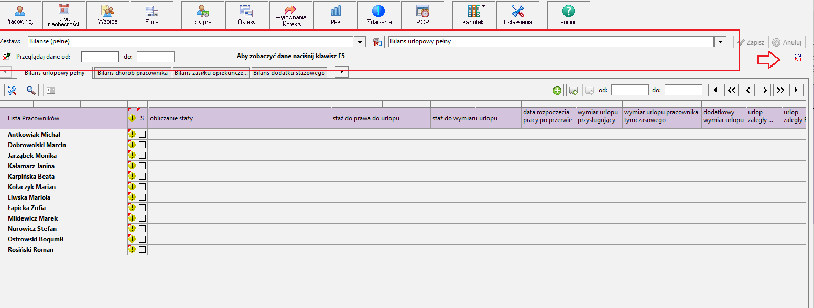Open the PPK chart icon
Screen dimensions: 814x308
coord(335,15)
